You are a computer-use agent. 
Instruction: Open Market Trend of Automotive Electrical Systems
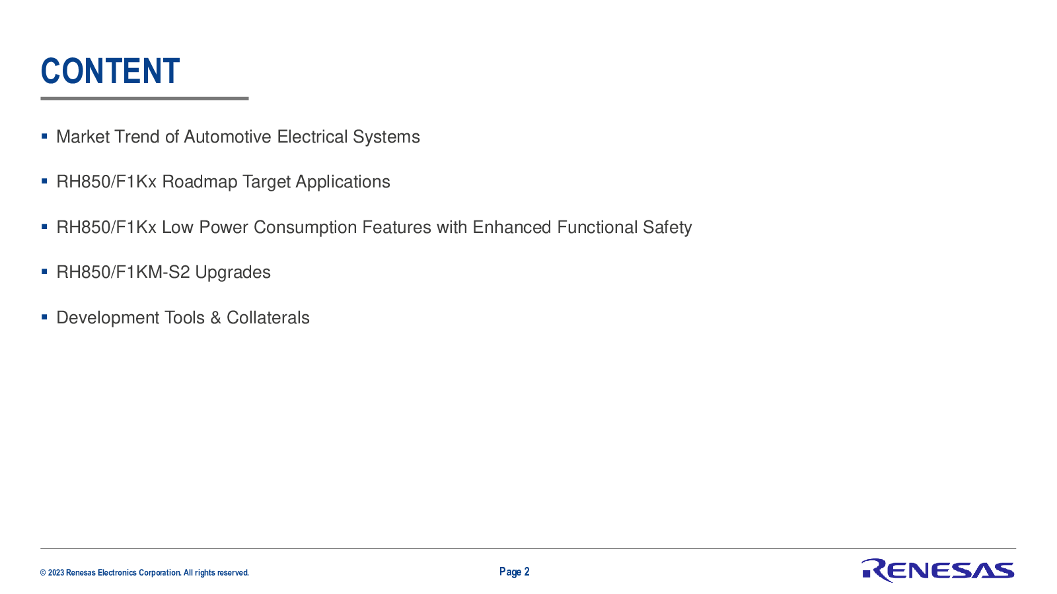[x=238, y=137]
